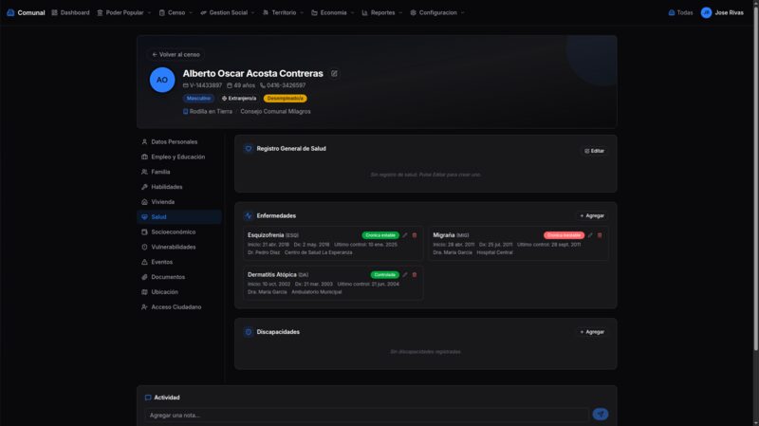Open the Datos Personales section

coord(179,141)
